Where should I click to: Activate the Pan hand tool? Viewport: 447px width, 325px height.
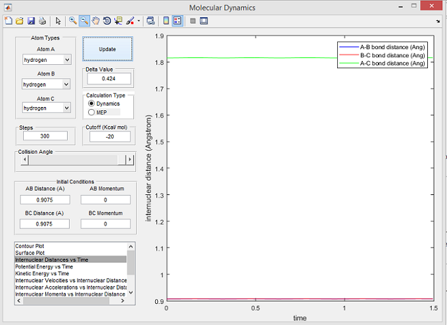coord(96,20)
